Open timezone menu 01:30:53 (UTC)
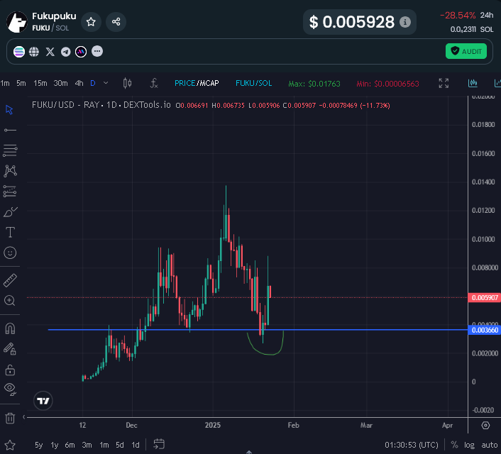This screenshot has width=501, height=454. (x=411, y=445)
